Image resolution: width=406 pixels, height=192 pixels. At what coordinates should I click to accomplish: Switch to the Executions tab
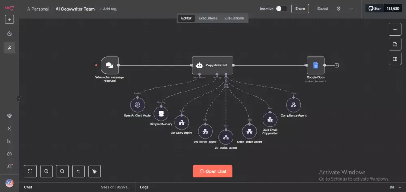tap(207, 18)
